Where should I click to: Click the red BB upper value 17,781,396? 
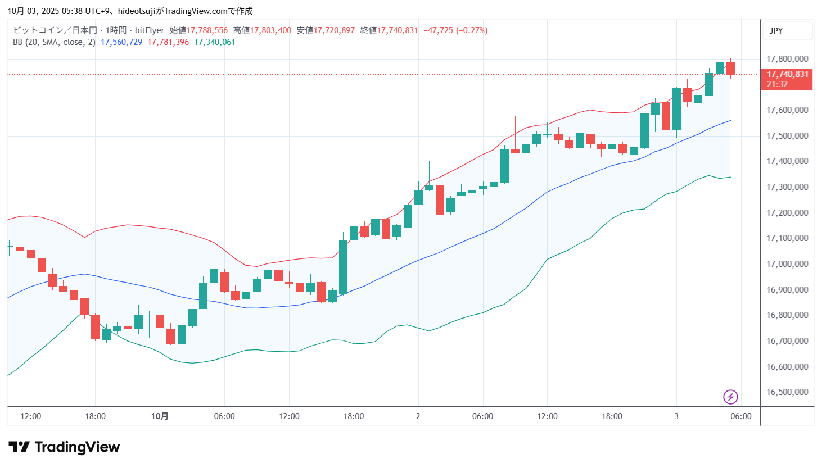(168, 42)
